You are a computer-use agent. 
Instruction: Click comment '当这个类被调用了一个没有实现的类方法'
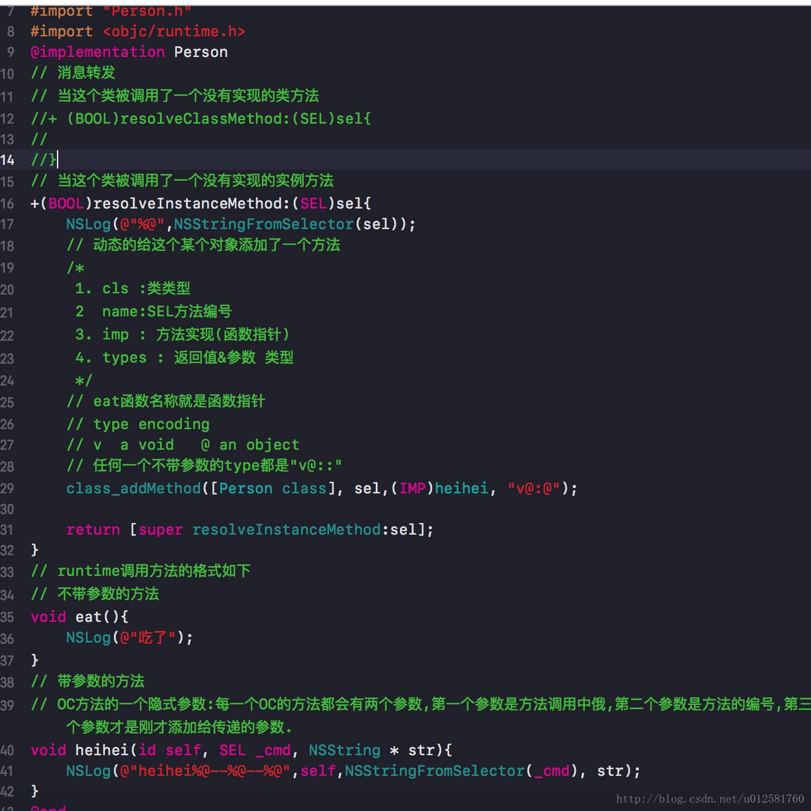(188, 96)
